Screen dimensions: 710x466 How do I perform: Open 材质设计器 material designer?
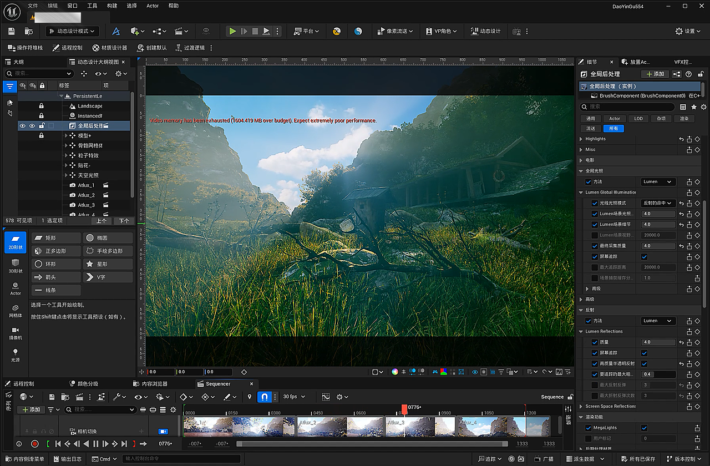tap(110, 48)
